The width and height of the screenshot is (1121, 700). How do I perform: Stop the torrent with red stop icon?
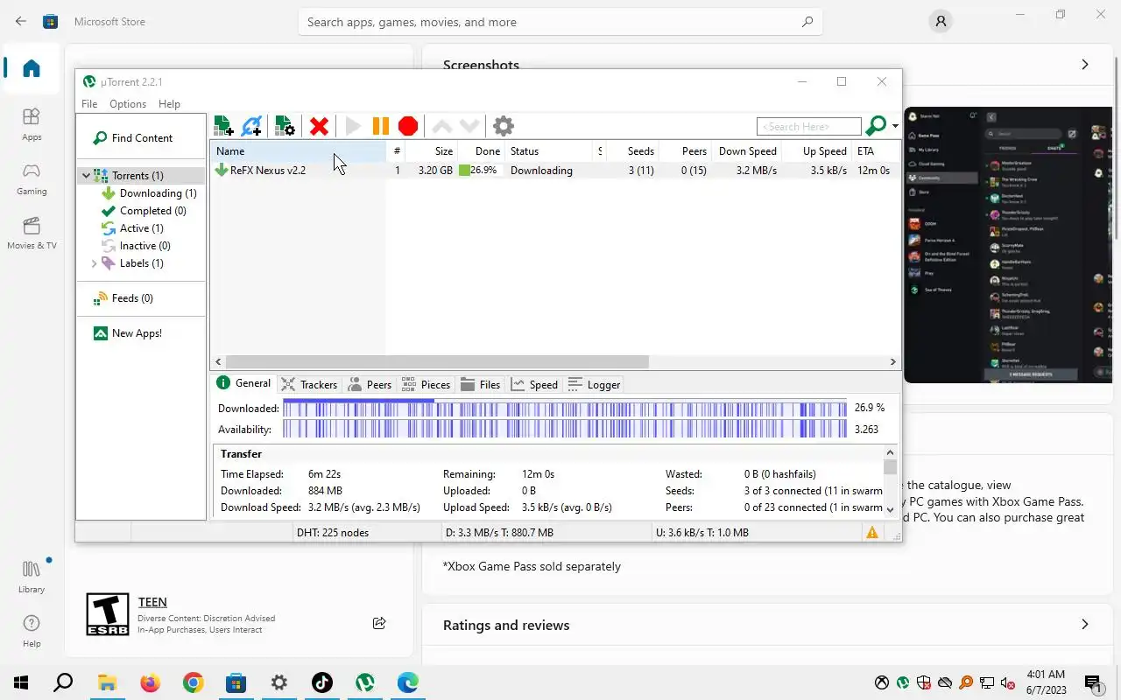[408, 126]
